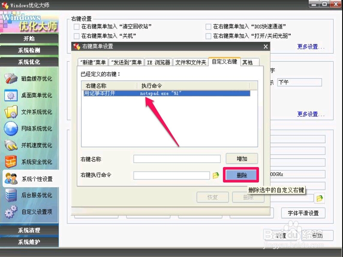This screenshot has width=343, height=257.
Task: Select 网络系统优化 globe icon
Action: point(11,128)
